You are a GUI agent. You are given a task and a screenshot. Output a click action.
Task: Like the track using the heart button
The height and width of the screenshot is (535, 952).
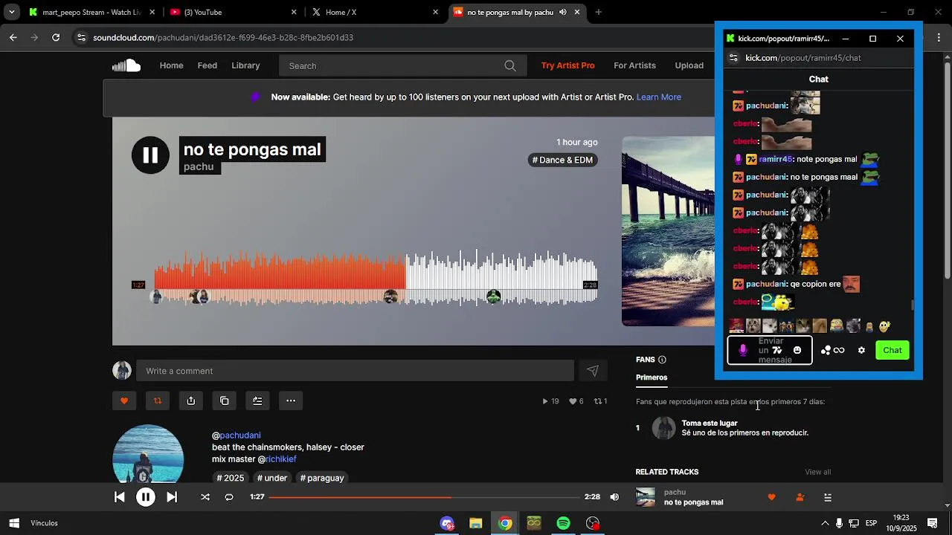pos(124,401)
